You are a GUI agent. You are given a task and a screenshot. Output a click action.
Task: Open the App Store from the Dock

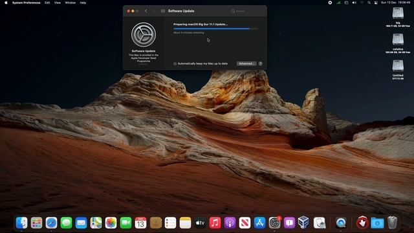click(x=260, y=223)
